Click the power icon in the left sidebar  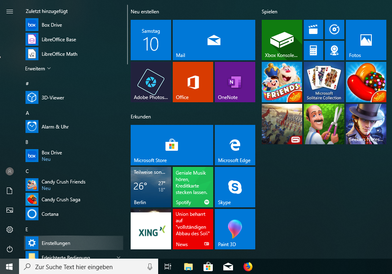[10, 249]
